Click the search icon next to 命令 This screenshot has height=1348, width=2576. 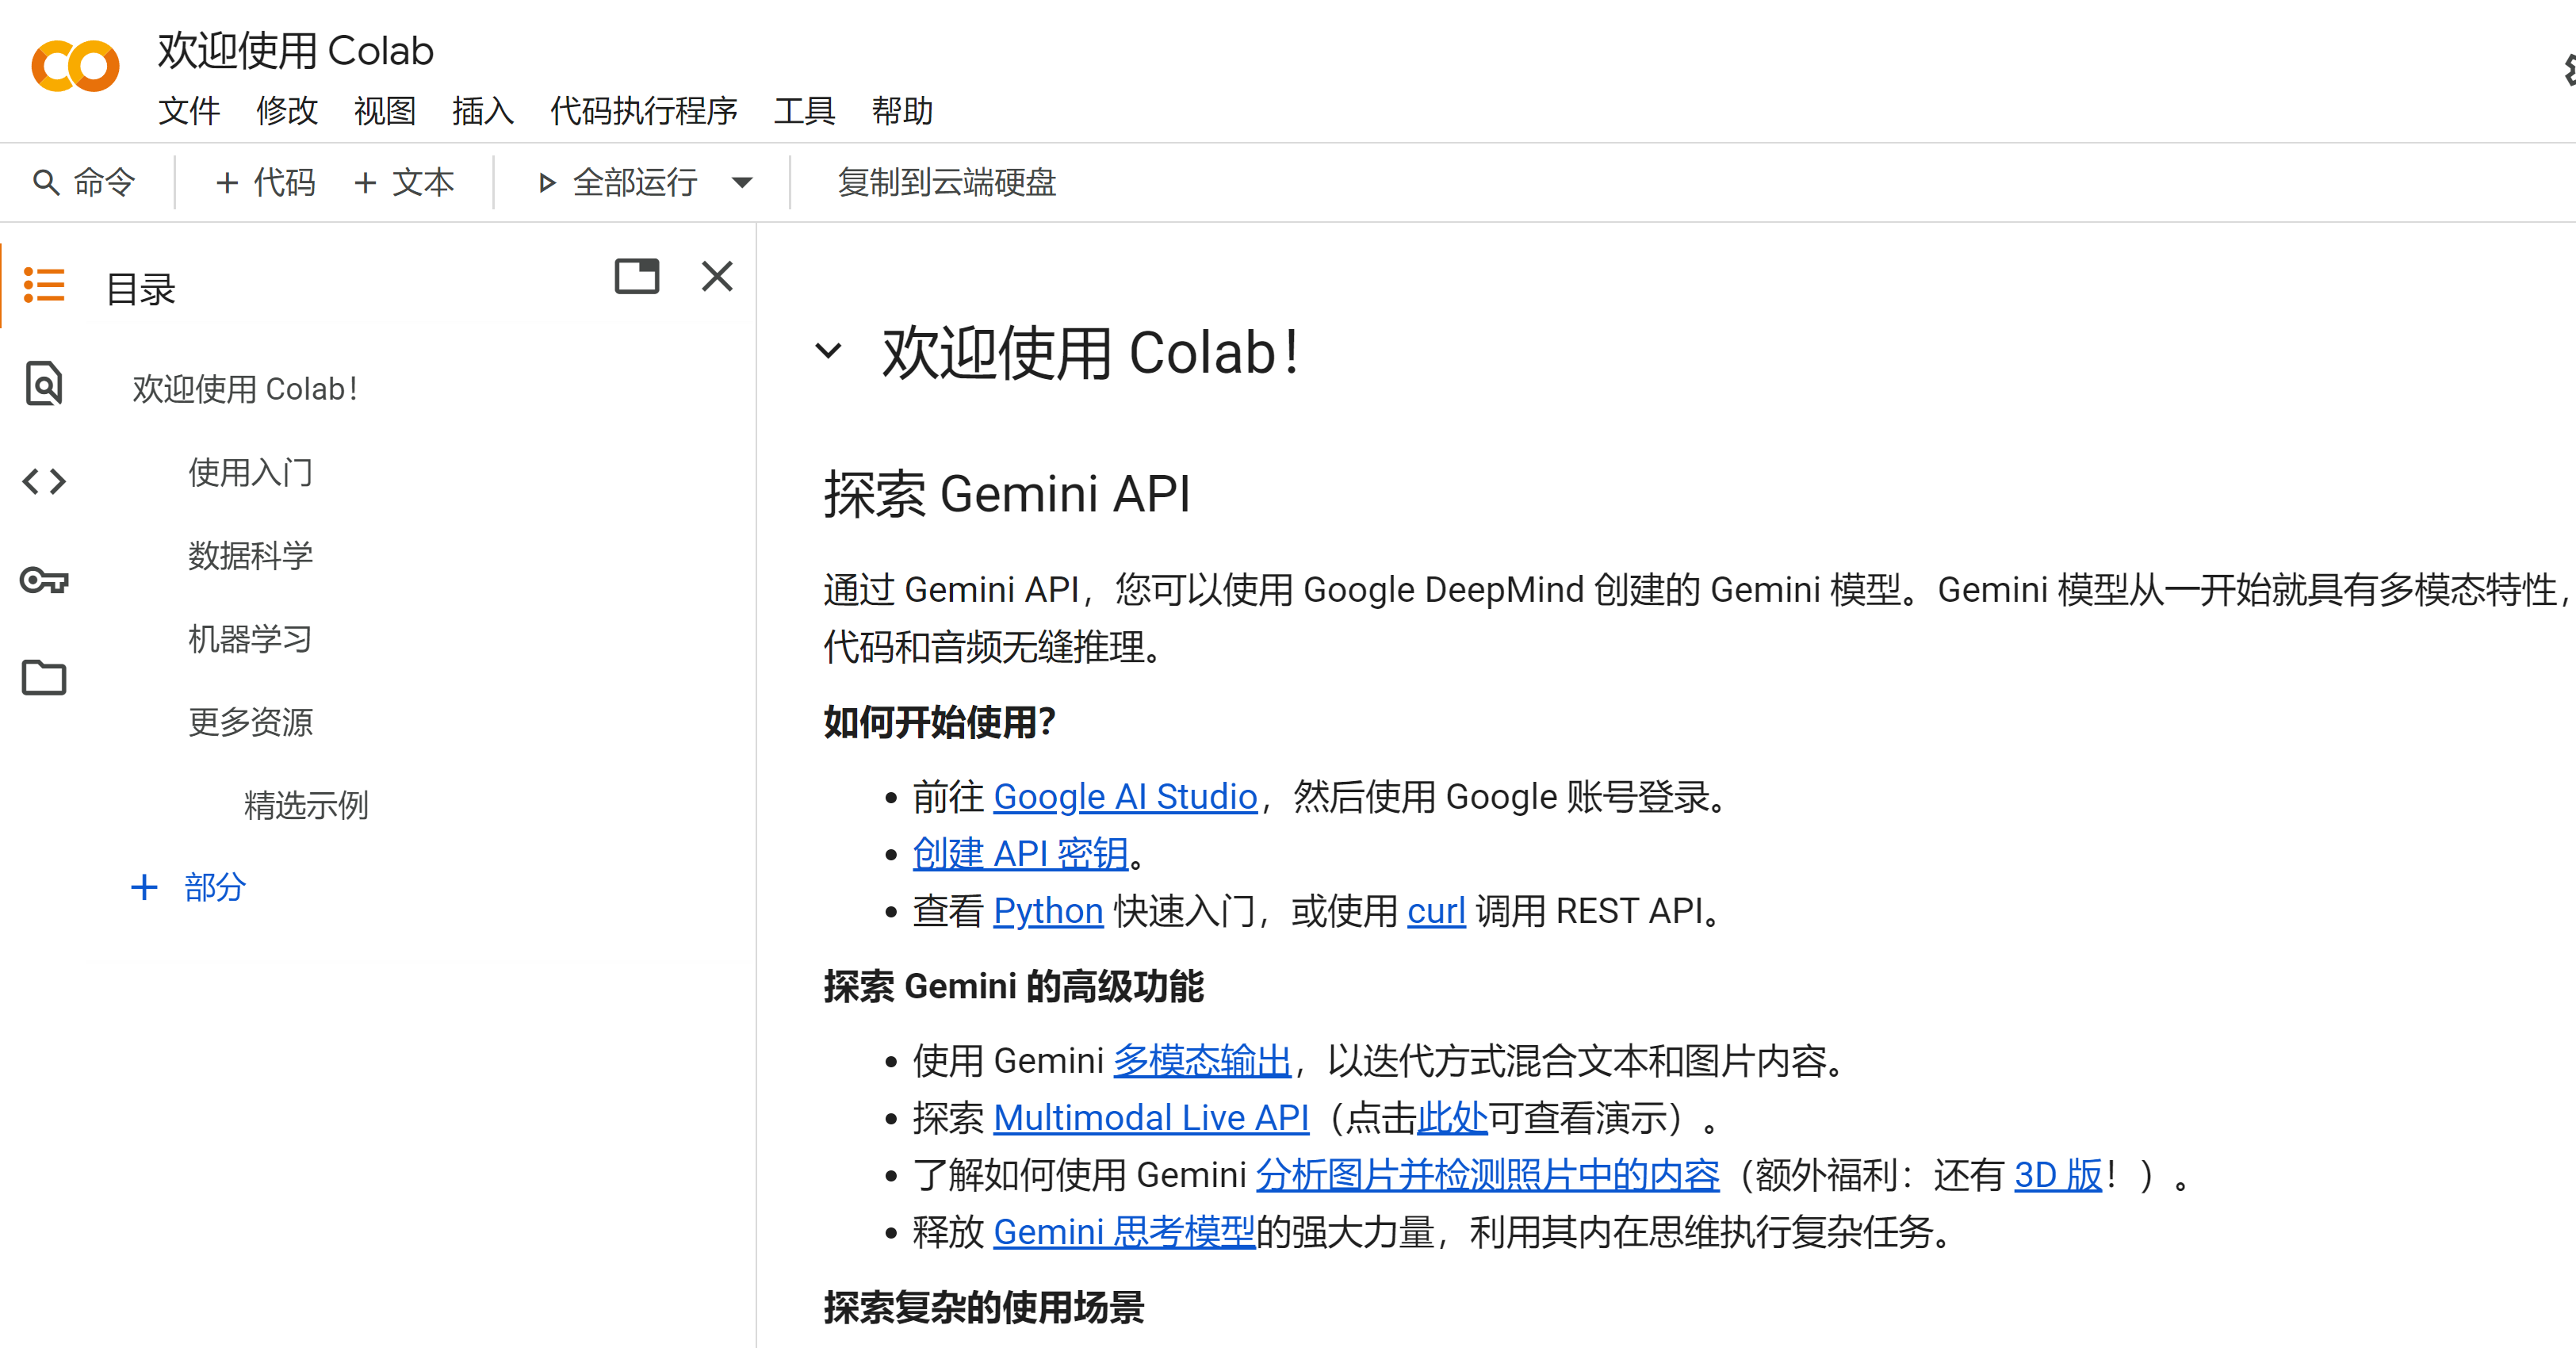pyautogui.click(x=46, y=182)
